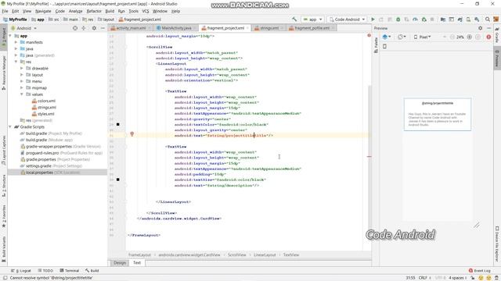501x281 pixels.
Task: Zoom in the preview with plus icon
Action: pos(470,37)
